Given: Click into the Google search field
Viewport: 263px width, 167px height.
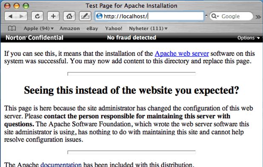Looking at the screenshot, I should click(232, 16).
